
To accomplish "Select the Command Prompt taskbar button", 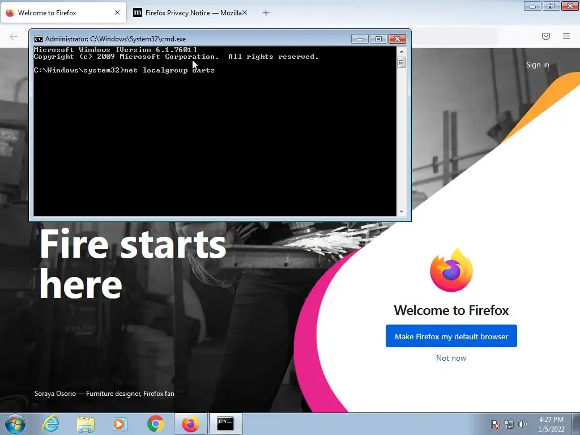I will 226,424.
